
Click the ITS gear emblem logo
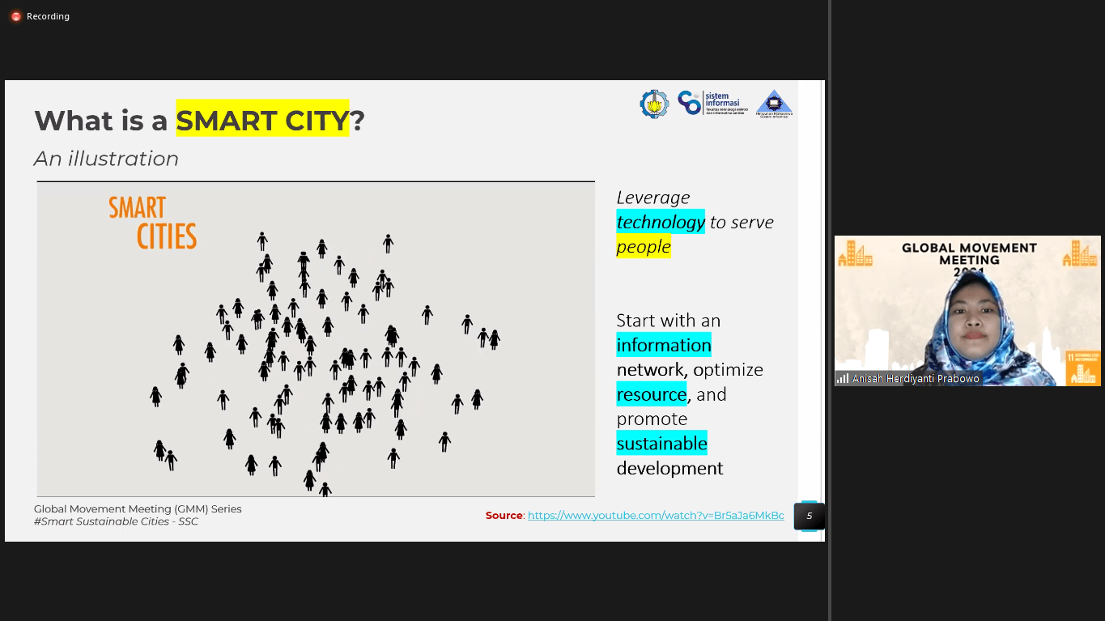[x=654, y=104]
